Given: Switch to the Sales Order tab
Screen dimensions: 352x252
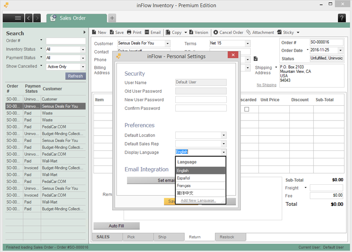Looking at the screenshot, I should pos(76,18).
